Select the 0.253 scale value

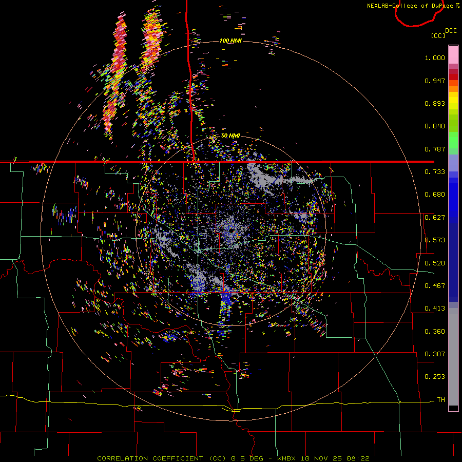(x=435, y=377)
